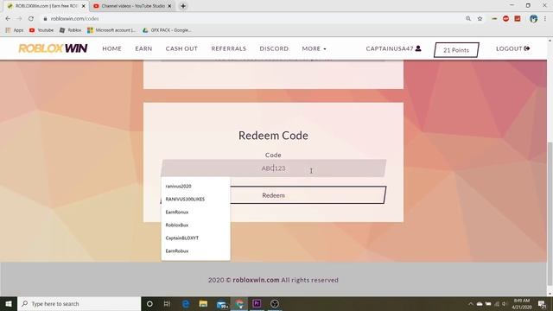Open the Youtube bookmark
The width and height of the screenshot is (553, 311).
[x=41, y=30]
